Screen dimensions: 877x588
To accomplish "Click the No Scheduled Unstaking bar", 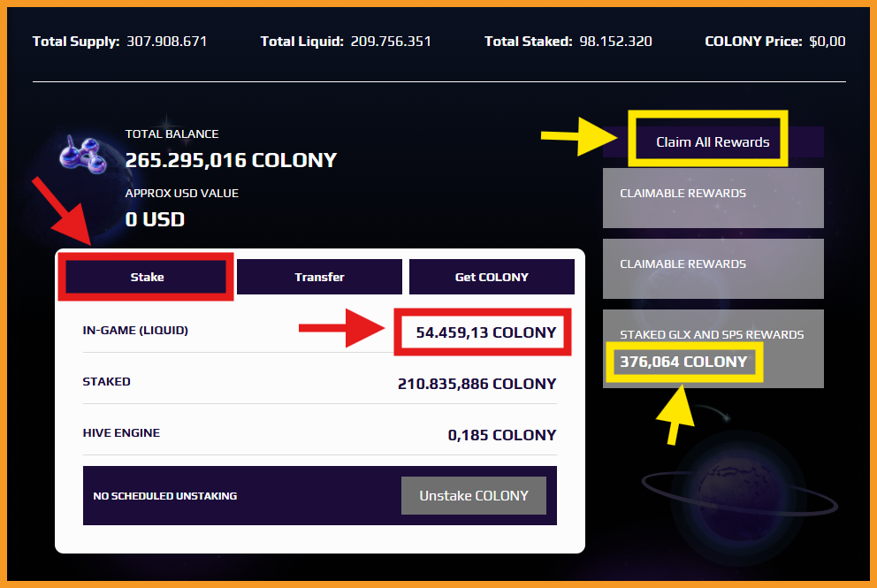I will (320, 496).
